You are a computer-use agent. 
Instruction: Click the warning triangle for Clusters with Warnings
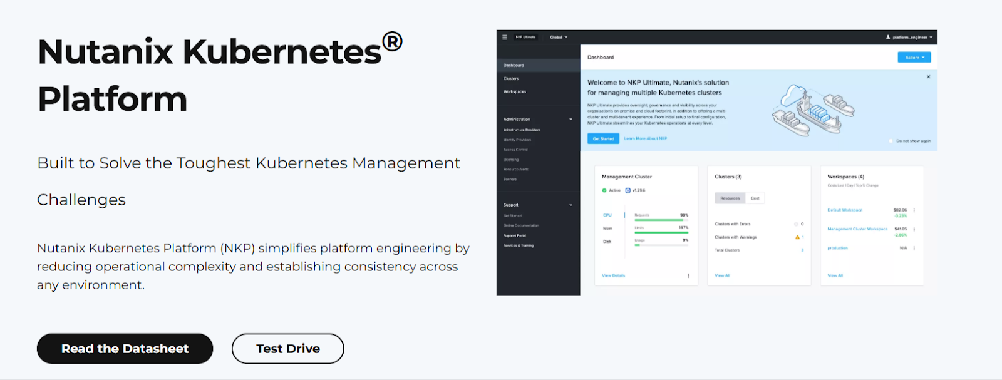tap(797, 237)
